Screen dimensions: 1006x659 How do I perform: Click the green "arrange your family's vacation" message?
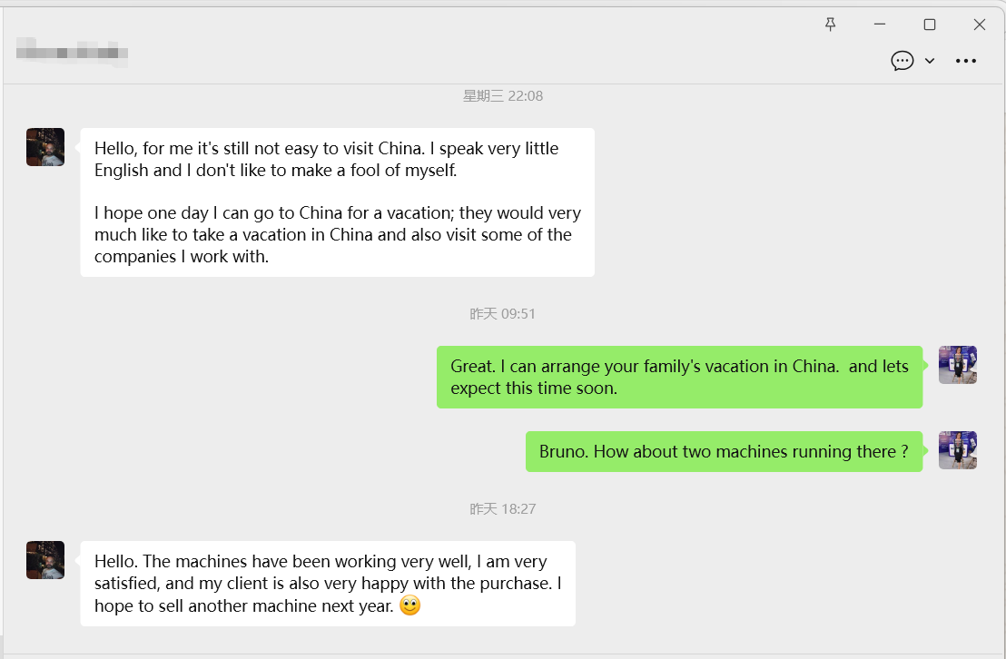[x=679, y=377]
